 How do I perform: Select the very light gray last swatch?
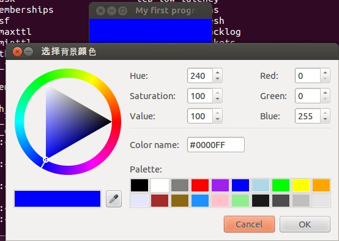(x=321, y=201)
